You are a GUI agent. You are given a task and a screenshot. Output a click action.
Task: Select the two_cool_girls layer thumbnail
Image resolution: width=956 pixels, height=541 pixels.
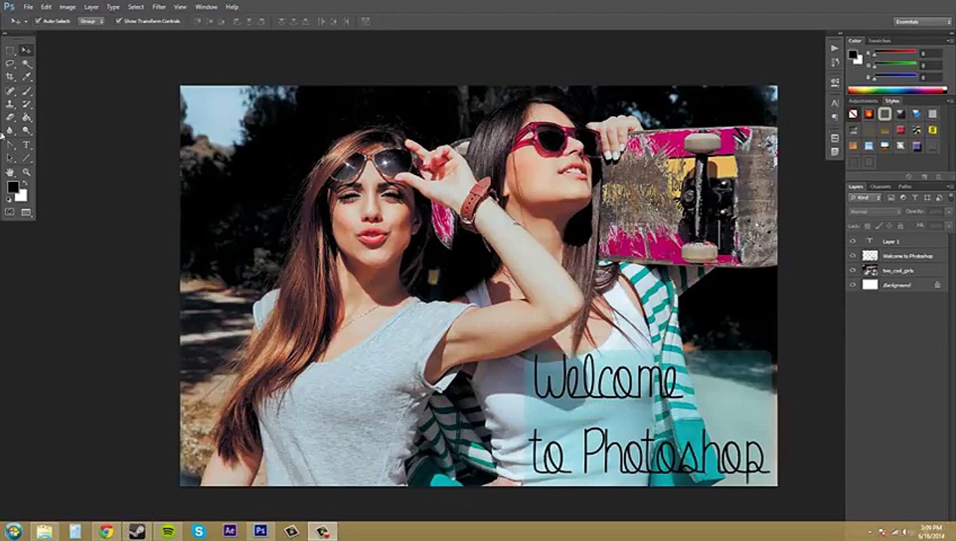[870, 270]
